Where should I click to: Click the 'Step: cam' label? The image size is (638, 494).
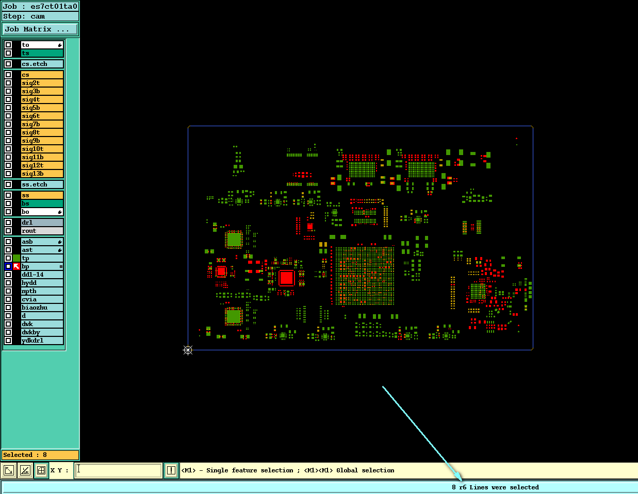[x=40, y=16]
